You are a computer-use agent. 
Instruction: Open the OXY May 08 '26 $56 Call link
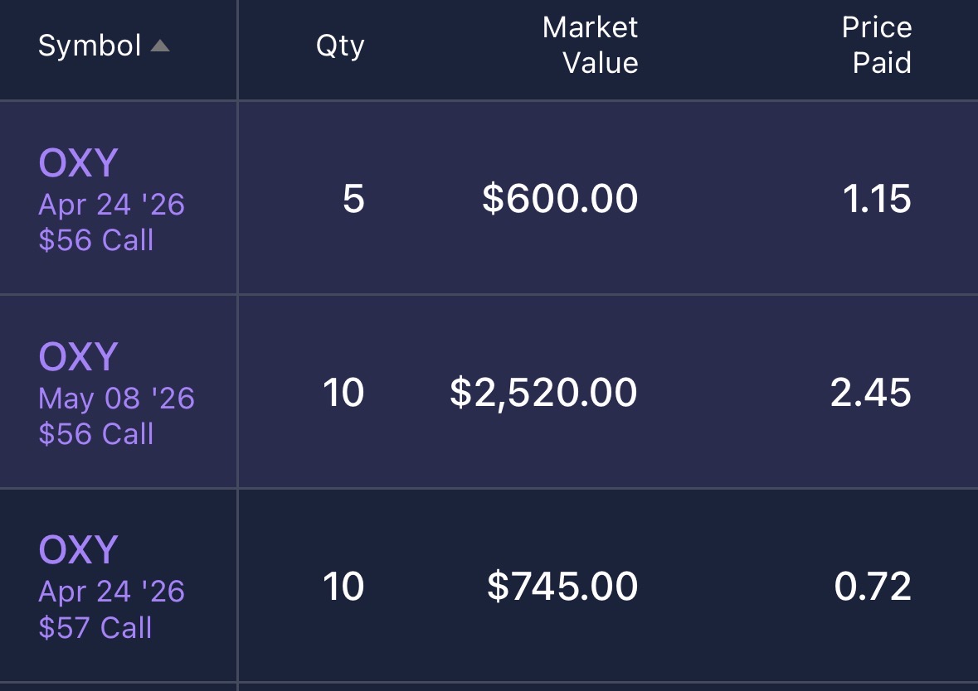(79, 357)
